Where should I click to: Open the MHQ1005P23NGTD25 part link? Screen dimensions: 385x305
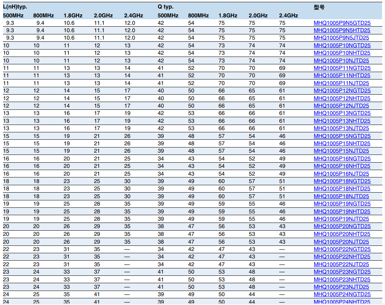[x=342, y=272]
